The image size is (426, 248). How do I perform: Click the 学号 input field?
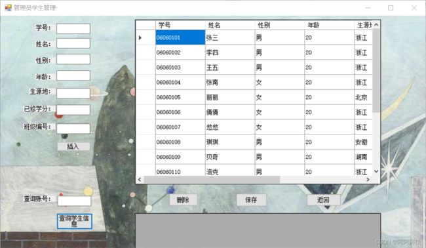tap(73, 29)
